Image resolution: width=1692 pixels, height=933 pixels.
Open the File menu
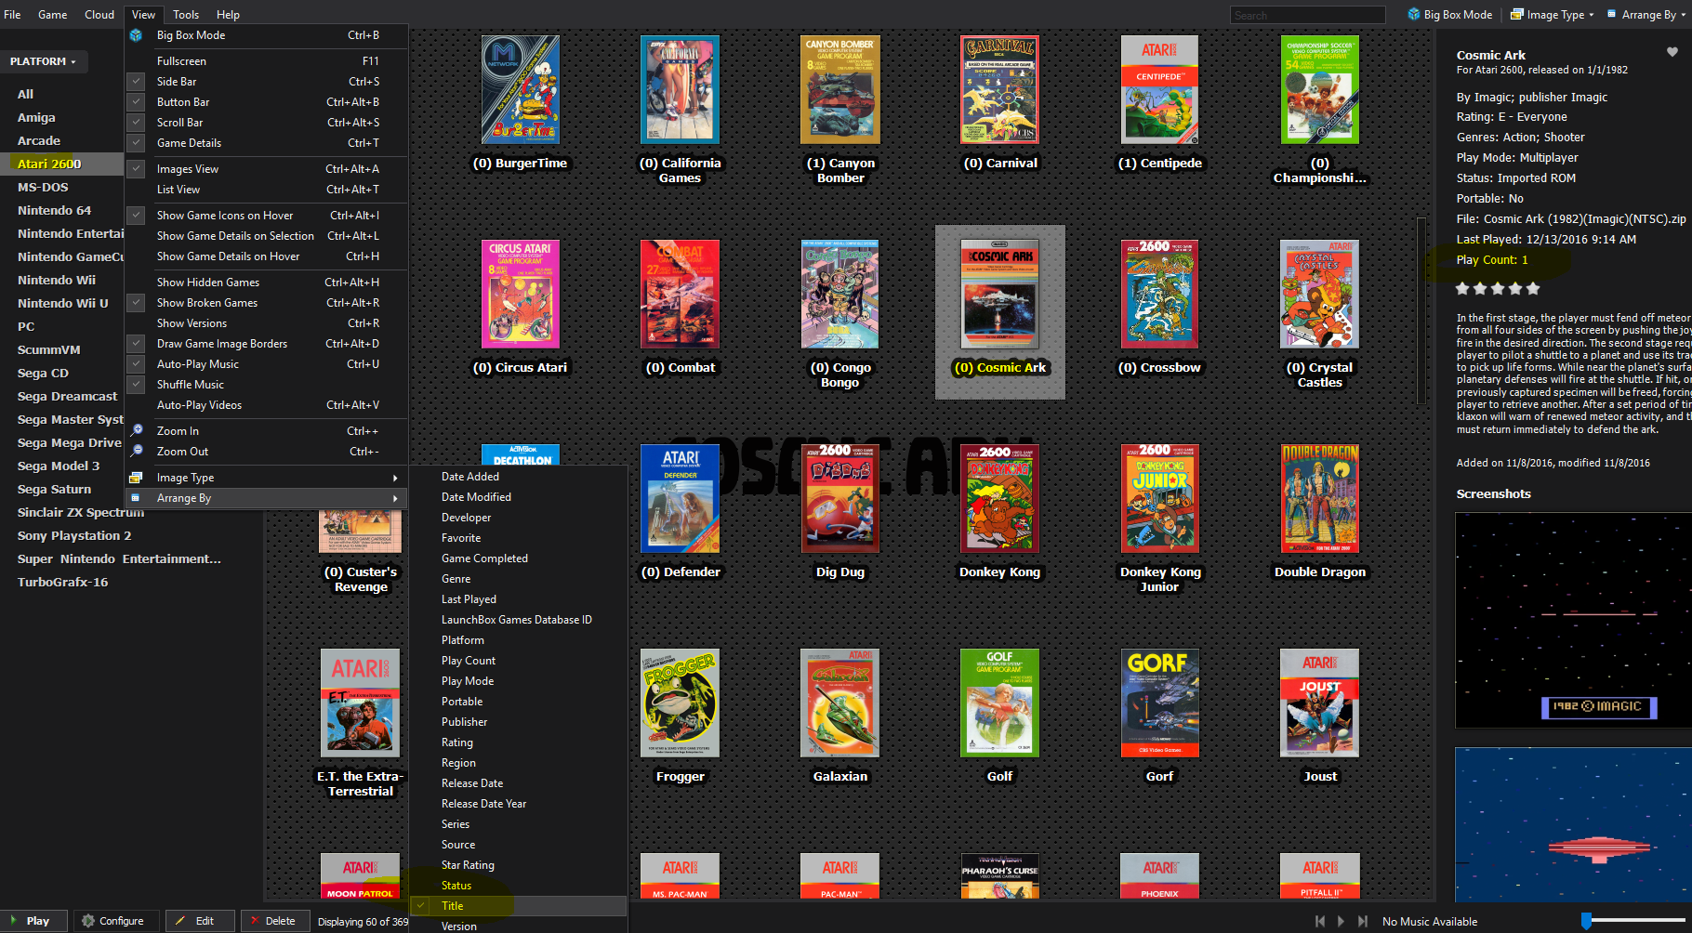[12, 14]
